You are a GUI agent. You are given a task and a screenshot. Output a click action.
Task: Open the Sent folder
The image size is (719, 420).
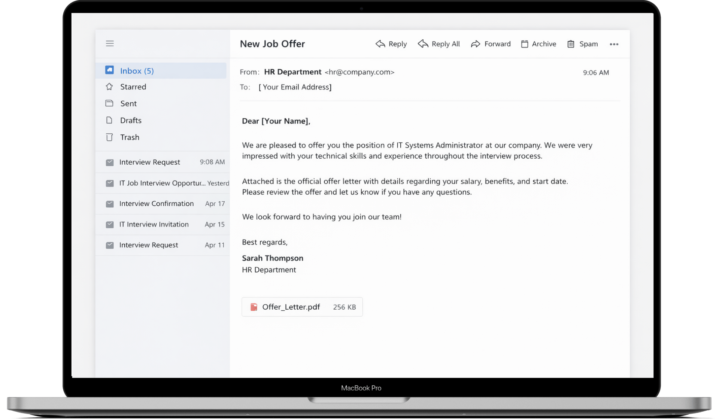(161, 103)
